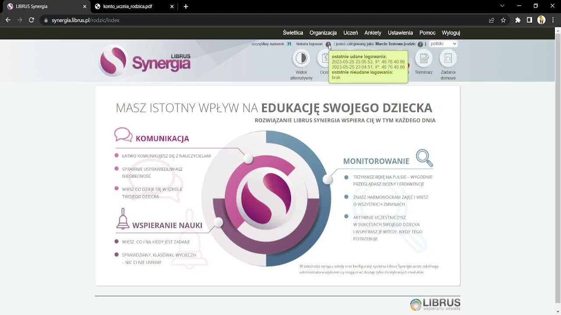This screenshot has width=561, height=315.
Task: Click the Terminarz label text
Action: click(424, 72)
